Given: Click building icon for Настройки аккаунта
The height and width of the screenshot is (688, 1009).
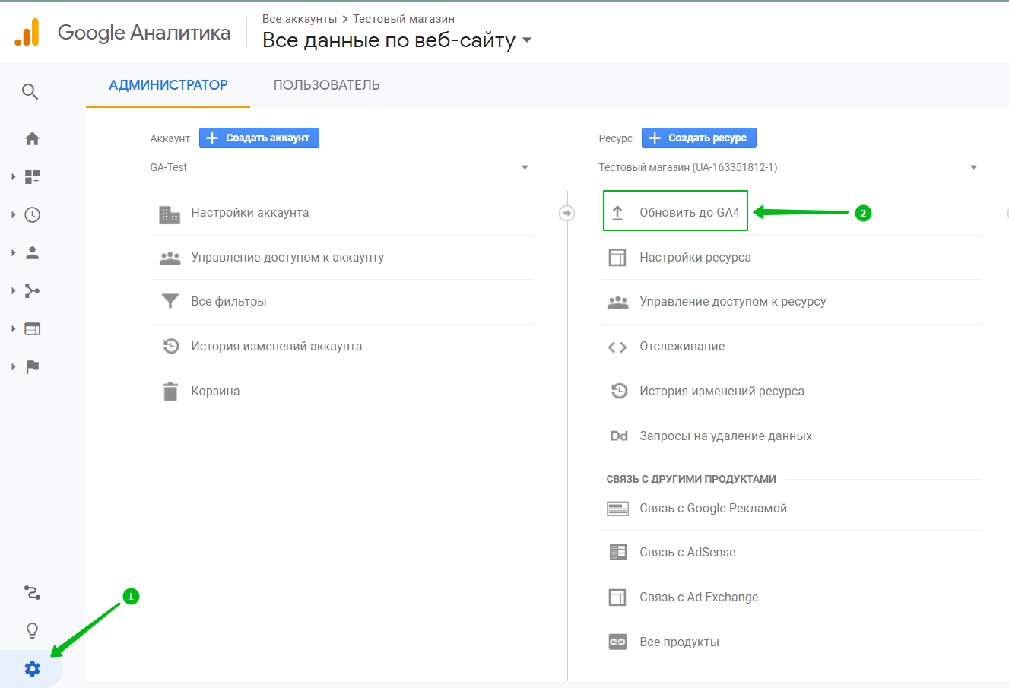Looking at the screenshot, I should tap(170, 214).
